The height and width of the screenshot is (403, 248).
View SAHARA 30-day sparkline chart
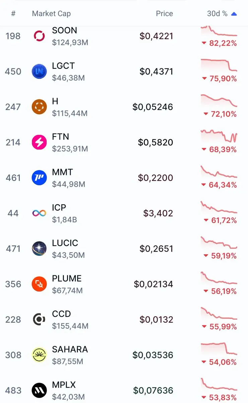219,349
